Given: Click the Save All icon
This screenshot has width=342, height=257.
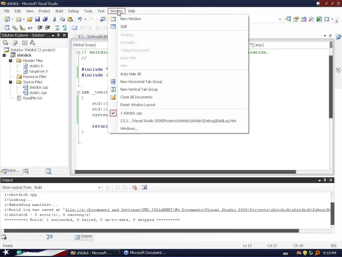Looking at the screenshot, I should [x=45, y=19].
